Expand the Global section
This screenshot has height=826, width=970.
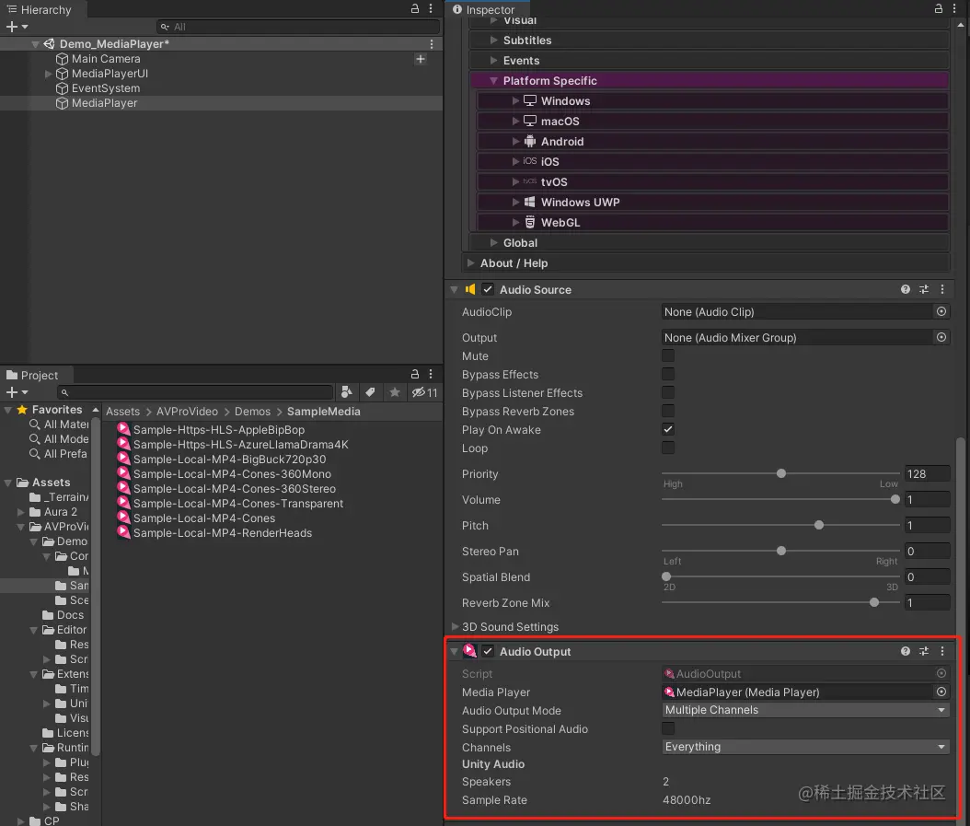(x=493, y=243)
